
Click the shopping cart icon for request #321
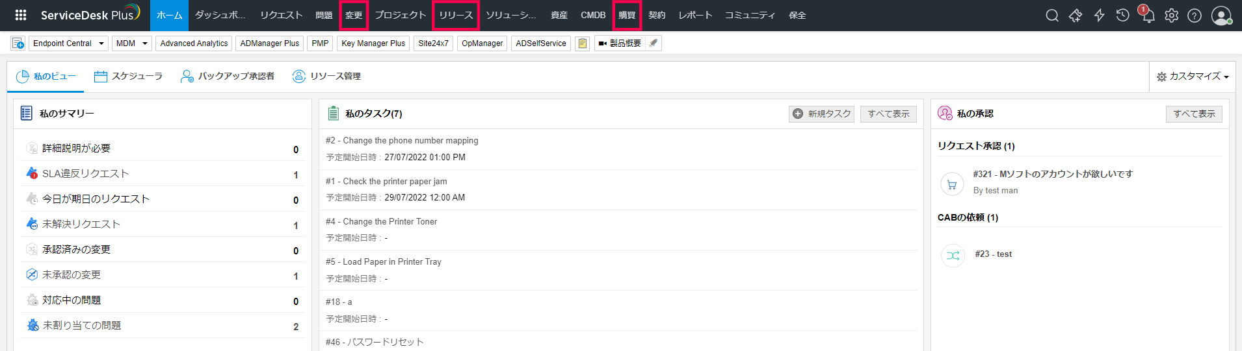(x=952, y=184)
